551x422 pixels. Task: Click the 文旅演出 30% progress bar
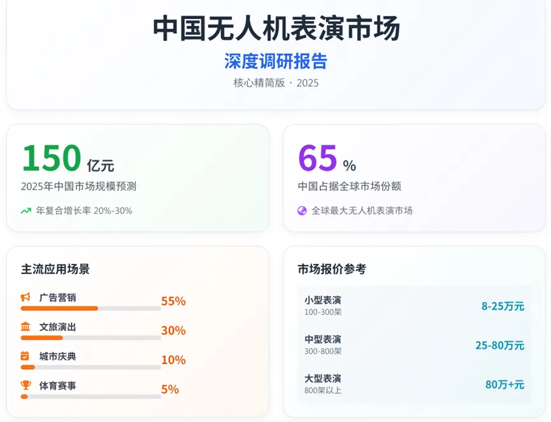90,338
